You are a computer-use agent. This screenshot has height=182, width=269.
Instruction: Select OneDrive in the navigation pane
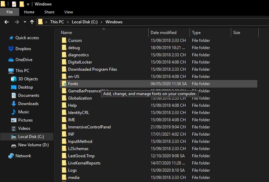24,60
